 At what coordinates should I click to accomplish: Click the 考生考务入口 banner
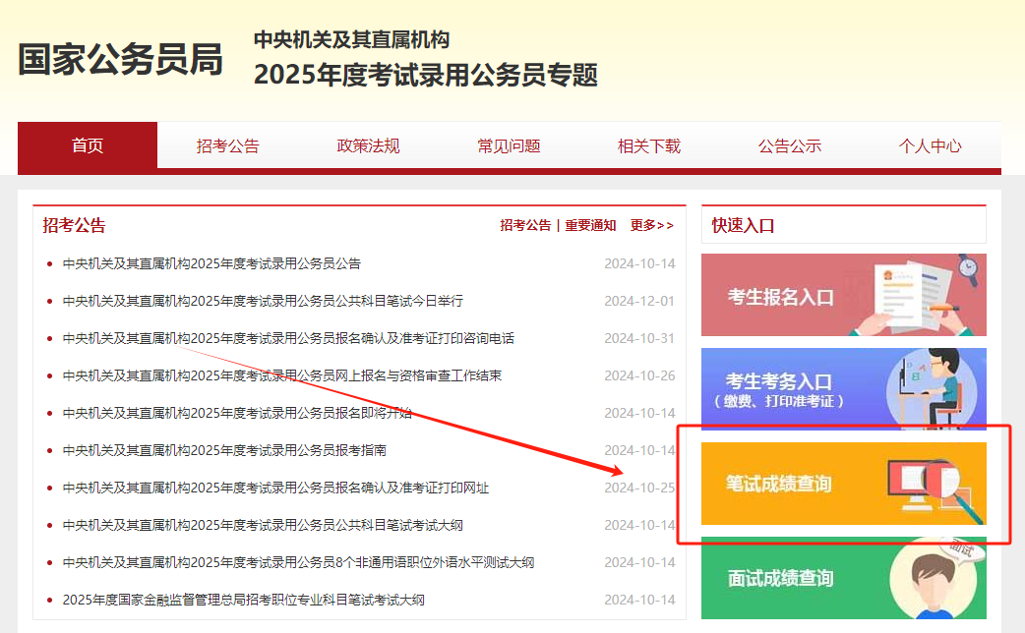[x=843, y=389]
